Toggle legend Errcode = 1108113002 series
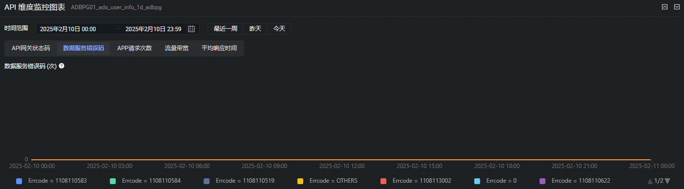The image size is (684, 189). pyautogui.click(x=415, y=181)
